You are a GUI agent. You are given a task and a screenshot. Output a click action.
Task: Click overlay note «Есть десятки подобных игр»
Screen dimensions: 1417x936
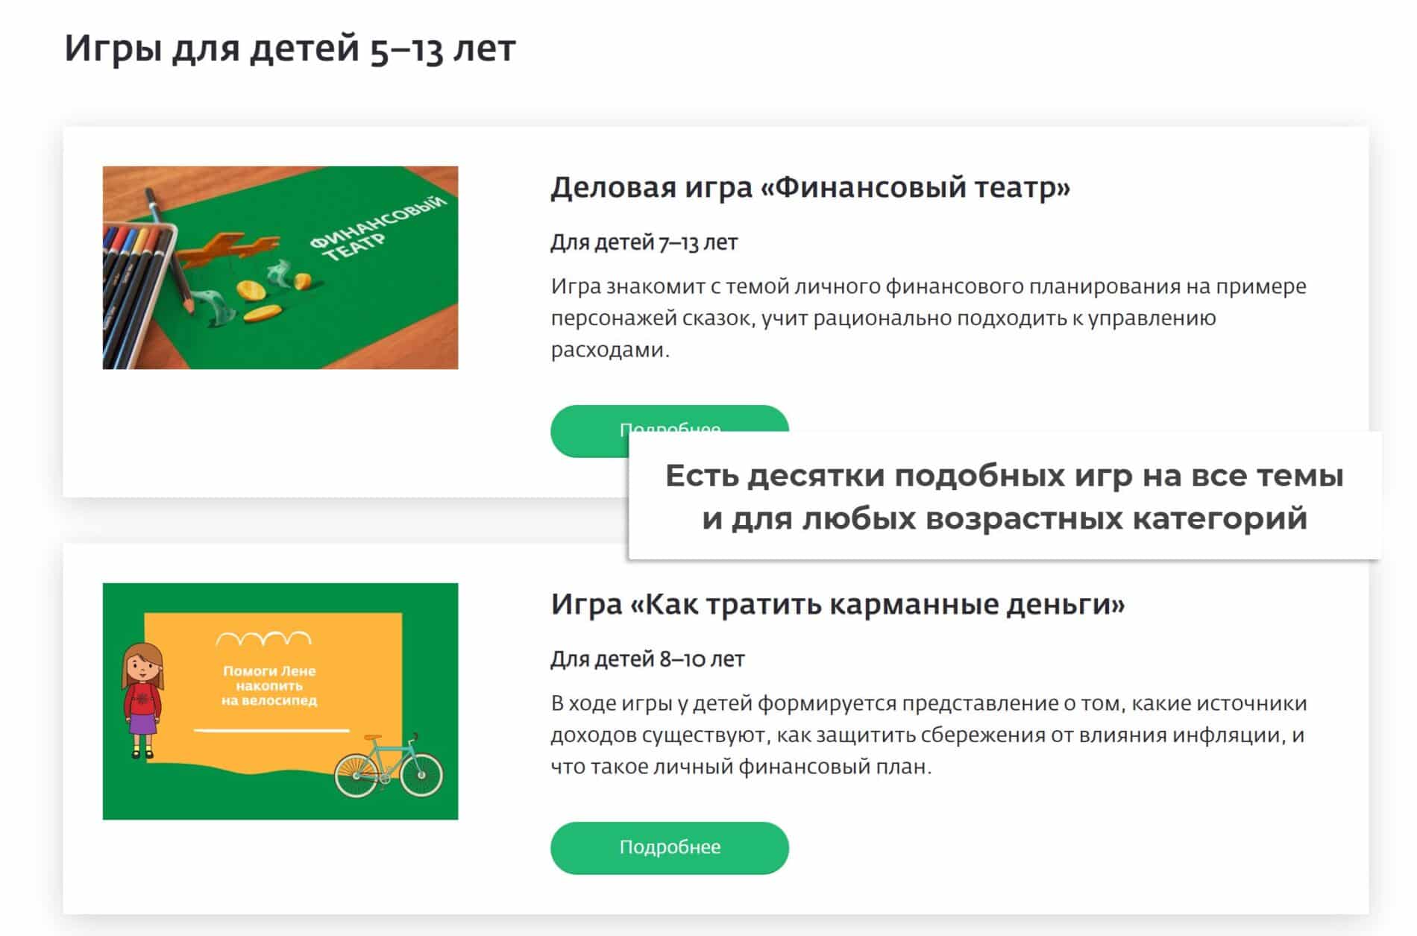(1005, 496)
